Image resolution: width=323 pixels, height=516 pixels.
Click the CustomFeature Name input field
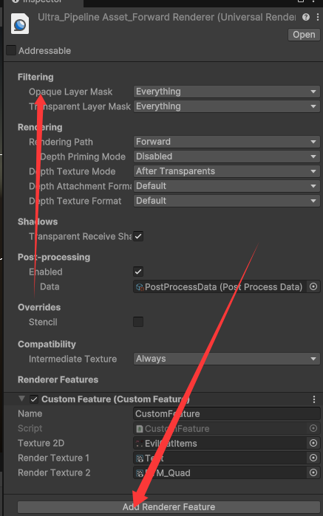tap(227, 413)
